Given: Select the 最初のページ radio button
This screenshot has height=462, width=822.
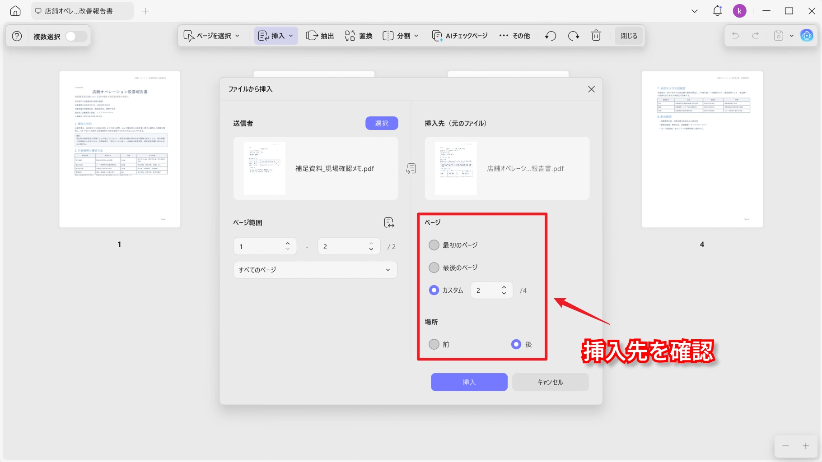Looking at the screenshot, I should tap(434, 245).
